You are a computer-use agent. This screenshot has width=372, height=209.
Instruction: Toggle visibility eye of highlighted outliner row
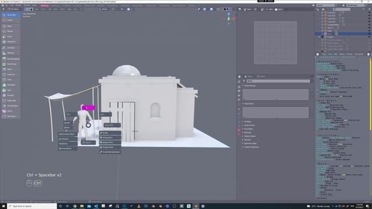coord(370,34)
